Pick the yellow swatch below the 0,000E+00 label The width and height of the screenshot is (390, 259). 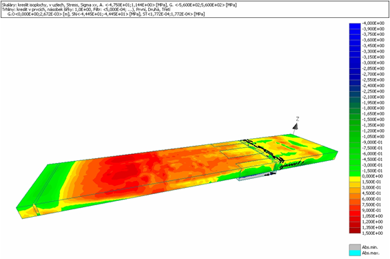(355, 179)
